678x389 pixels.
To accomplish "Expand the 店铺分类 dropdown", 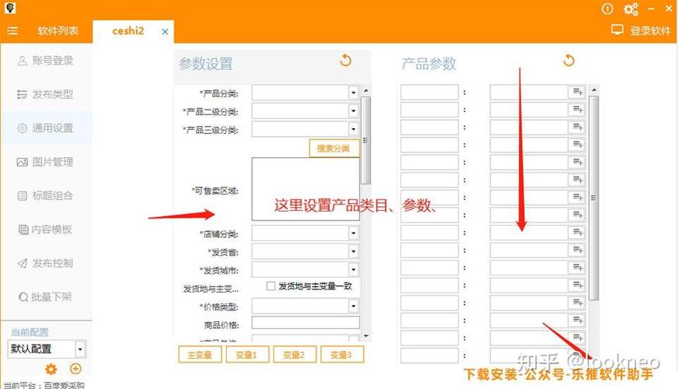I will tap(353, 233).
